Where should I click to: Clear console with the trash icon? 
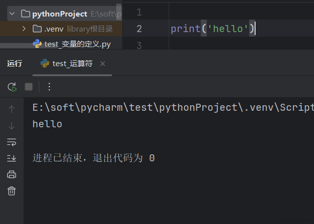point(12,191)
